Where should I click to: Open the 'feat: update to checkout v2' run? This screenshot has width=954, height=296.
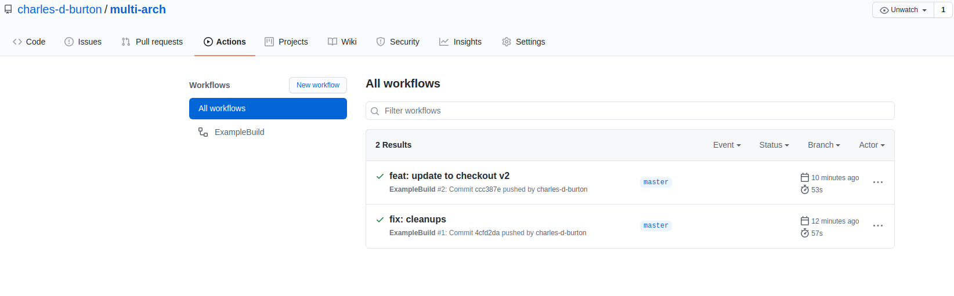pyautogui.click(x=449, y=176)
